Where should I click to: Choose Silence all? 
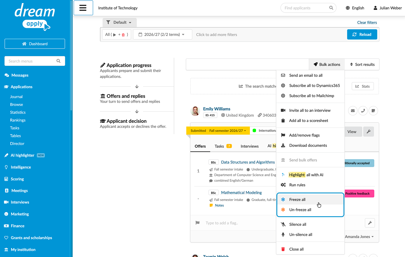tap(310, 224)
